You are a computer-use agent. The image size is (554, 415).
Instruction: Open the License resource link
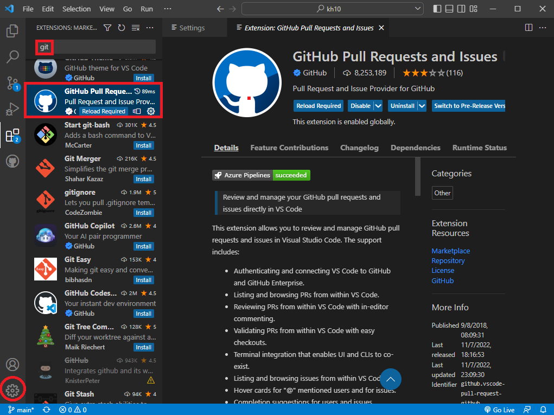pos(443,271)
